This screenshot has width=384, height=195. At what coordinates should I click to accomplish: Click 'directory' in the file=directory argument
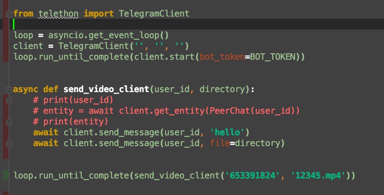pos(258,143)
